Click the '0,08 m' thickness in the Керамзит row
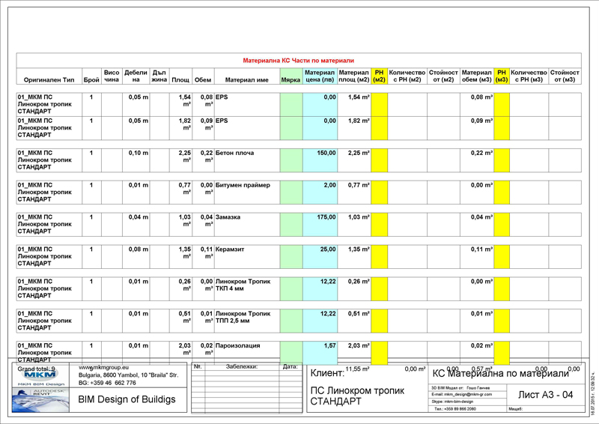Viewport: 599px width, 424px height. pos(139,249)
